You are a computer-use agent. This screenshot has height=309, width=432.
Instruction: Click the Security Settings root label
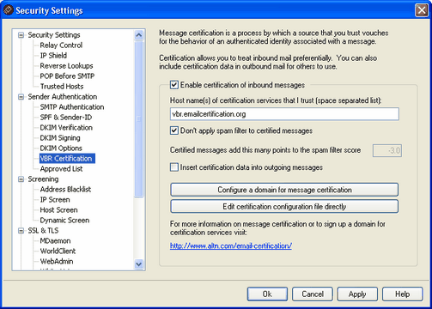coord(54,35)
